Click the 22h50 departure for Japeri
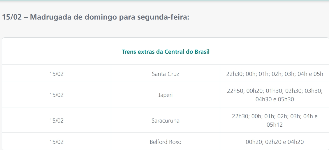 (235, 91)
